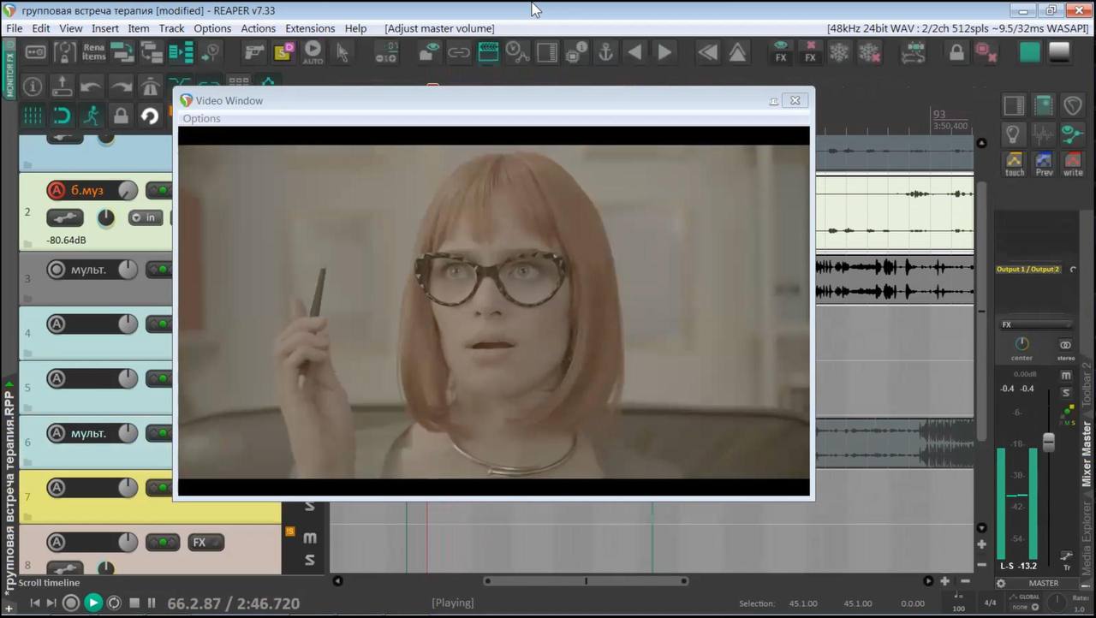Click the master volume fader handle
The width and height of the screenshot is (1096, 618).
(1048, 443)
